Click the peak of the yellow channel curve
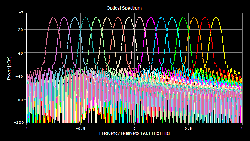Image resolution: width=250 pixels, height=141 pixels. [x=216, y=17]
